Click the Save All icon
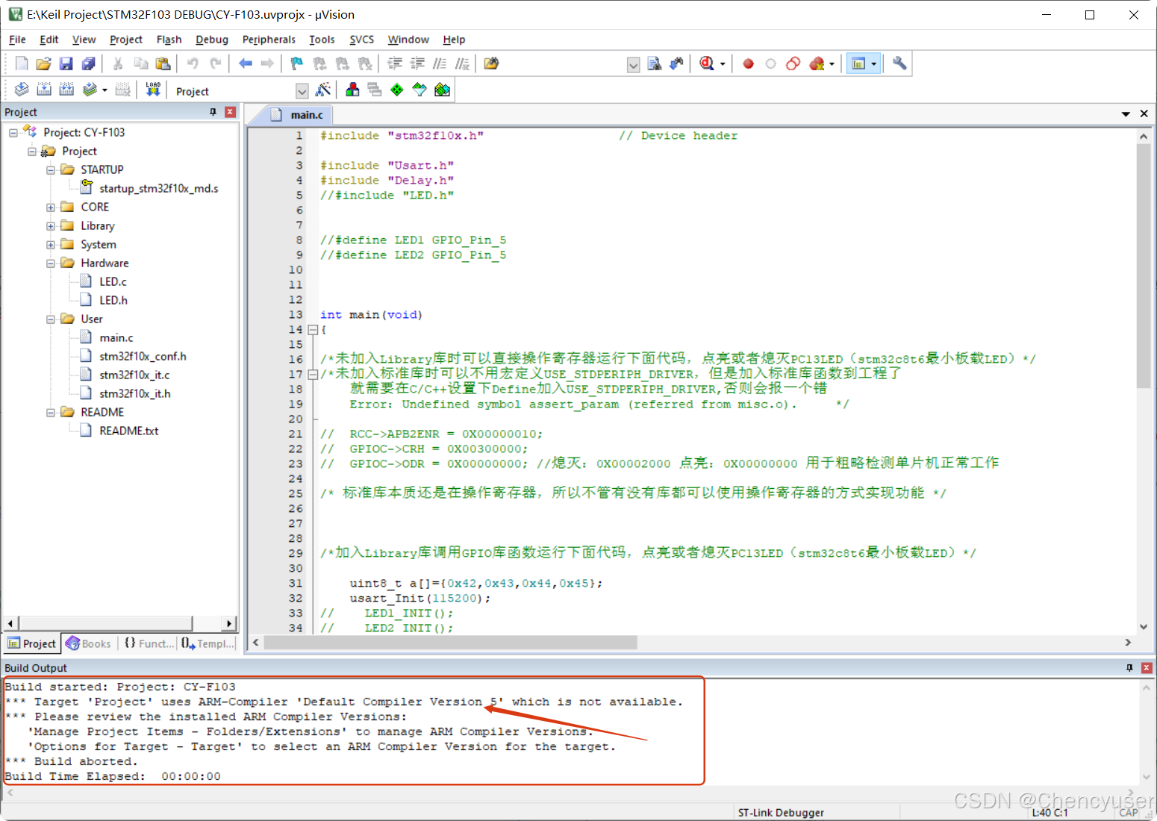The width and height of the screenshot is (1157, 821). tap(88, 64)
